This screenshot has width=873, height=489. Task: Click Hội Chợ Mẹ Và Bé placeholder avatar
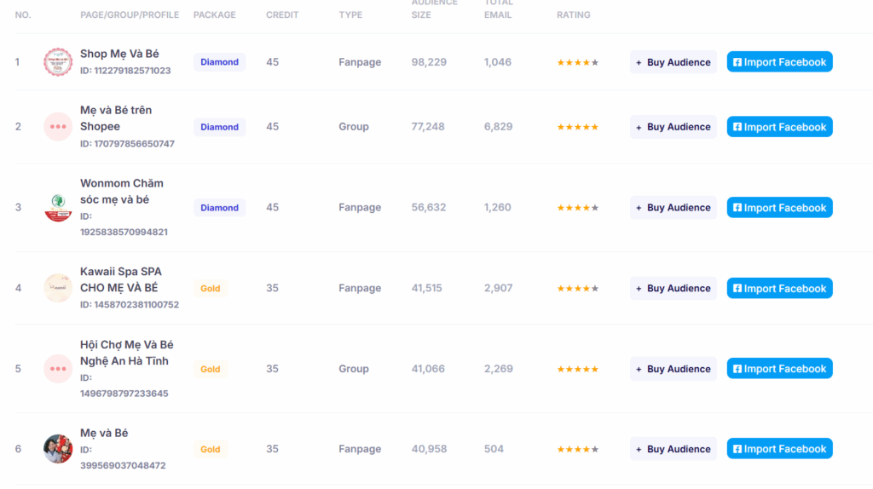58,368
